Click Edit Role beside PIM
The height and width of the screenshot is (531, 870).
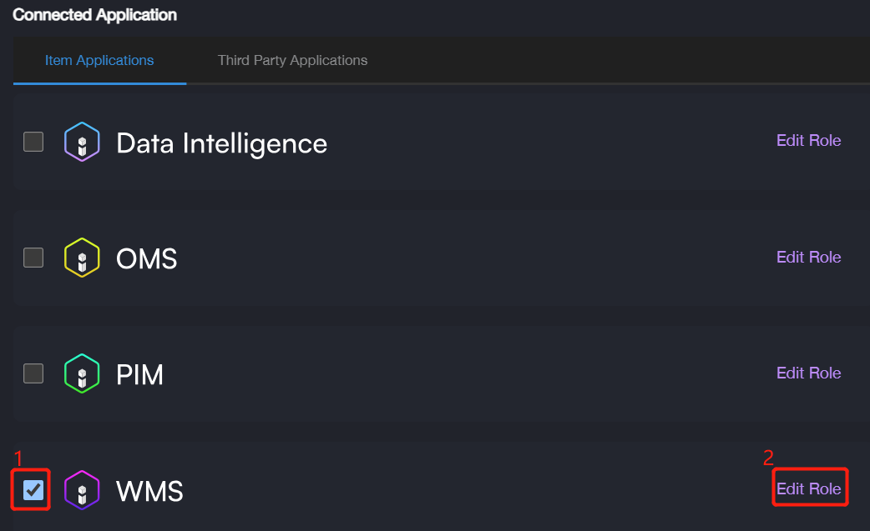click(808, 373)
